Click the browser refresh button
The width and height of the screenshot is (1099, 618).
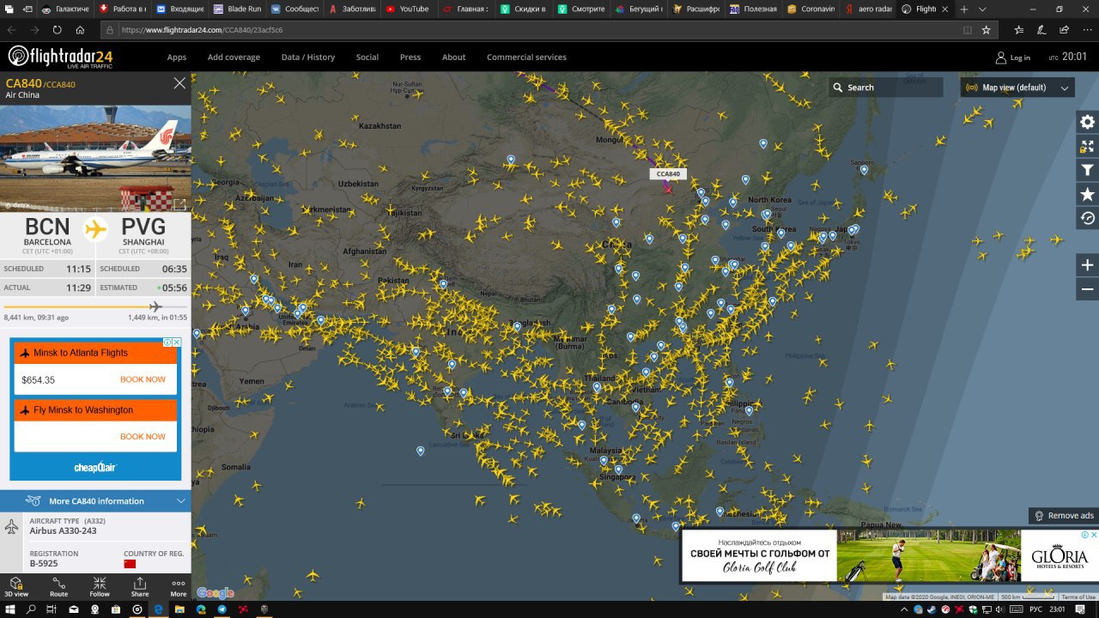[58, 29]
